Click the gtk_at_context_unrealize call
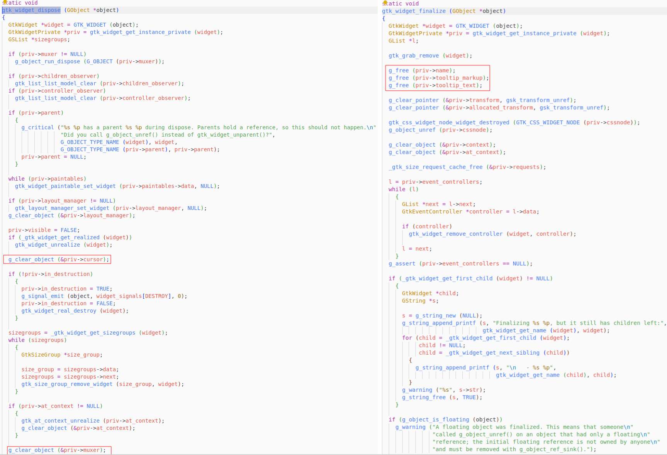Screen dimensions: 667x455 point(93,421)
